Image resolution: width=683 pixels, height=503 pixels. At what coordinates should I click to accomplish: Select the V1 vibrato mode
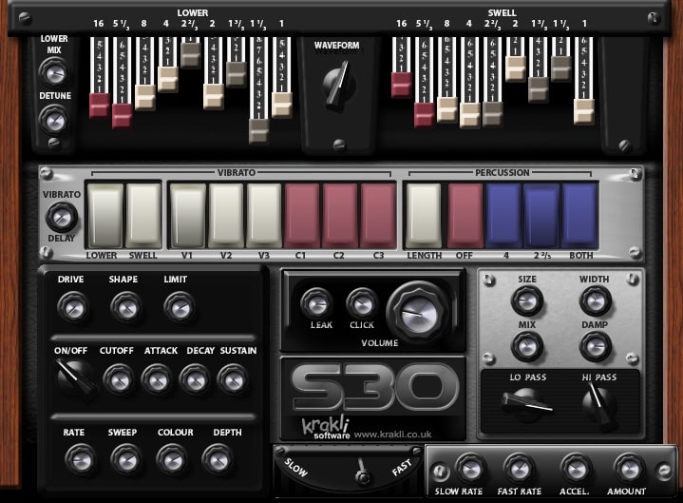[x=188, y=216]
